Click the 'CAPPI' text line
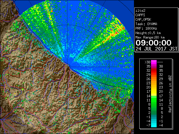 click(140, 15)
